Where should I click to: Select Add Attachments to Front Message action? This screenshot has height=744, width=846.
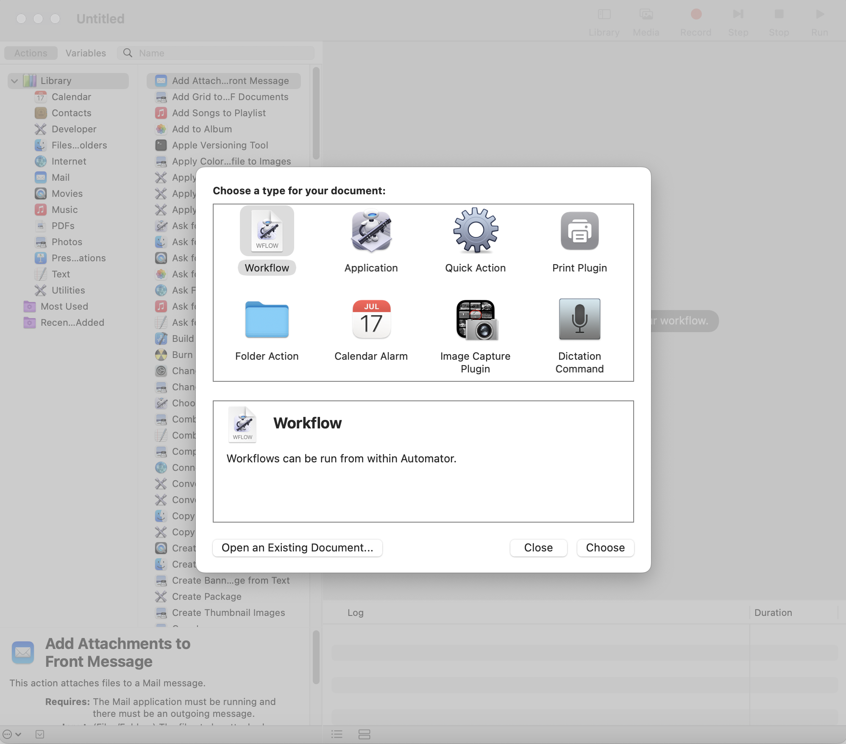coord(224,81)
